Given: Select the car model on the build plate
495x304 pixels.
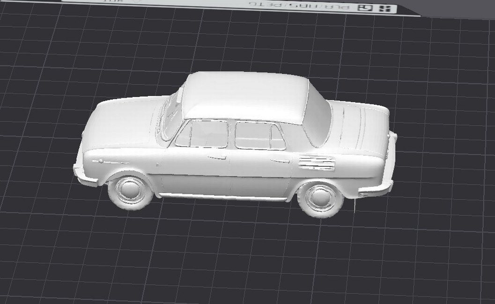Looking at the screenshot, I should (x=234, y=150).
